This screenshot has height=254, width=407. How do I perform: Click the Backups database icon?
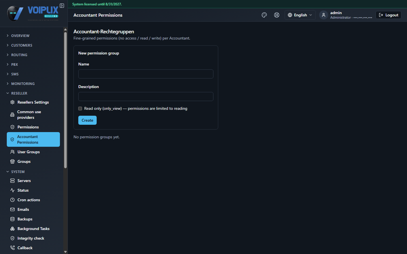(x=12, y=219)
